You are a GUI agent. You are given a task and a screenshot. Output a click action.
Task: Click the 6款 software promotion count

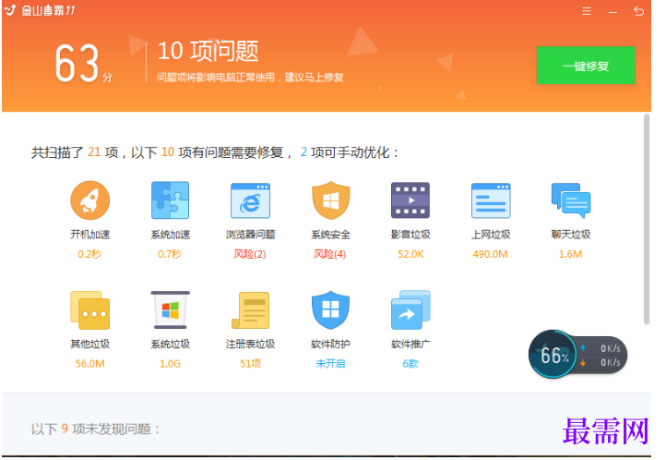click(x=410, y=364)
